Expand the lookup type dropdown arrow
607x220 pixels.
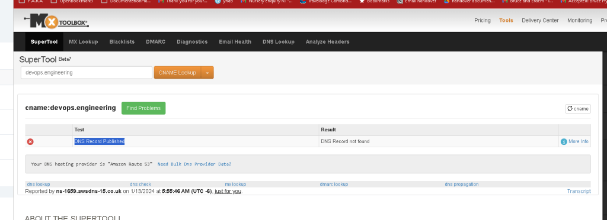tap(207, 73)
